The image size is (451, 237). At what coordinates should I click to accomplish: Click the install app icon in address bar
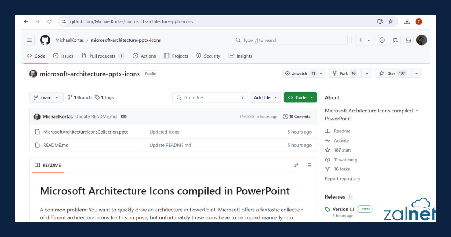pyautogui.click(x=380, y=22)
